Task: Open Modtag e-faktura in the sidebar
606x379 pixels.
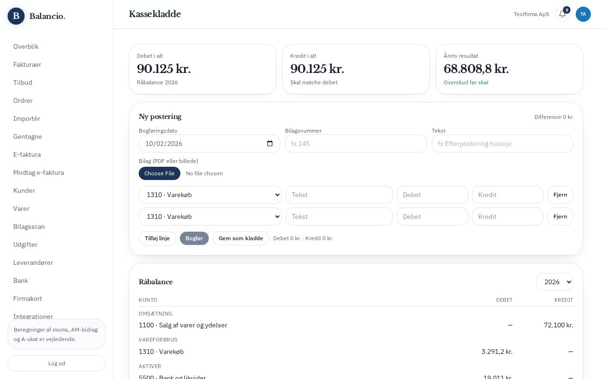Action: (57, 172)
